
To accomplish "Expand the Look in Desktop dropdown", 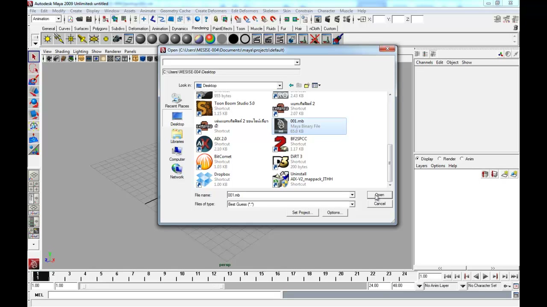I will click(238, 85).
